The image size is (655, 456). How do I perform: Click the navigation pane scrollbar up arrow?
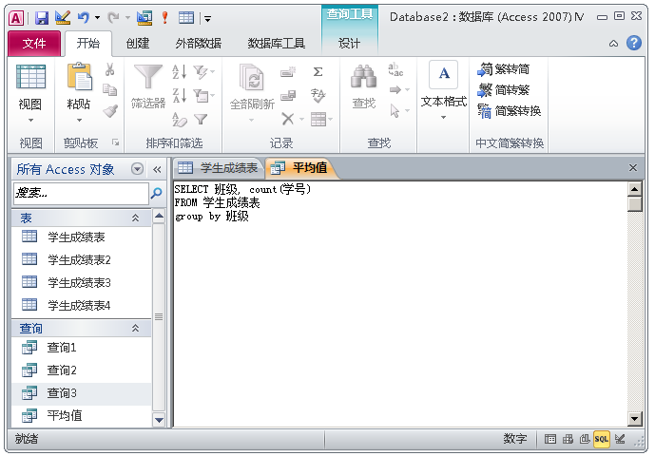click(159, 216)
